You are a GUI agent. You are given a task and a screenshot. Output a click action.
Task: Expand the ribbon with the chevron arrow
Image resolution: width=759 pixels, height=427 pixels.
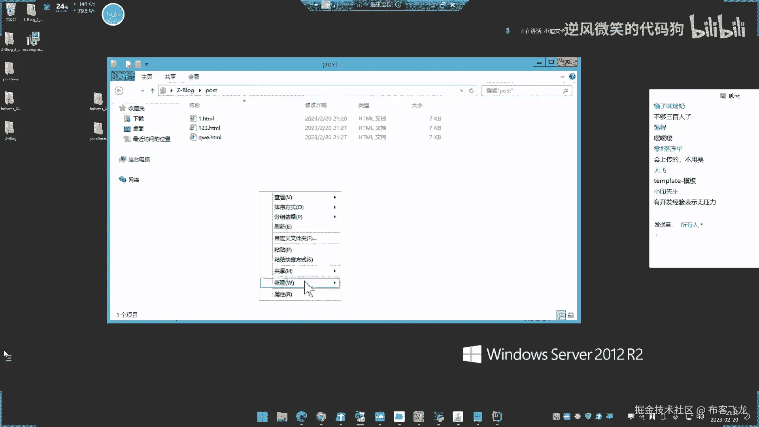click(x=562, y=77)
